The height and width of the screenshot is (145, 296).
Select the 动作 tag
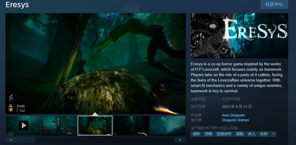click(196, 134)
